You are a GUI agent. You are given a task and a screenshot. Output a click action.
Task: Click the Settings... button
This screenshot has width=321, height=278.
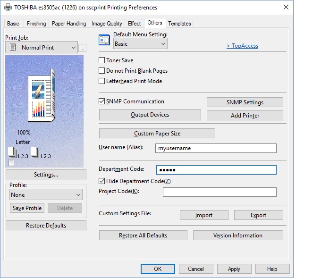[x=46, y=175]
